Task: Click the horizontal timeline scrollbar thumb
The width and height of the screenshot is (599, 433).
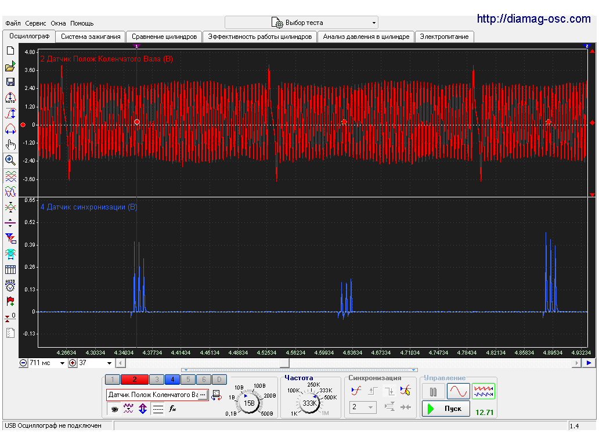Action: pyautogui.click(x=284, y=363)
